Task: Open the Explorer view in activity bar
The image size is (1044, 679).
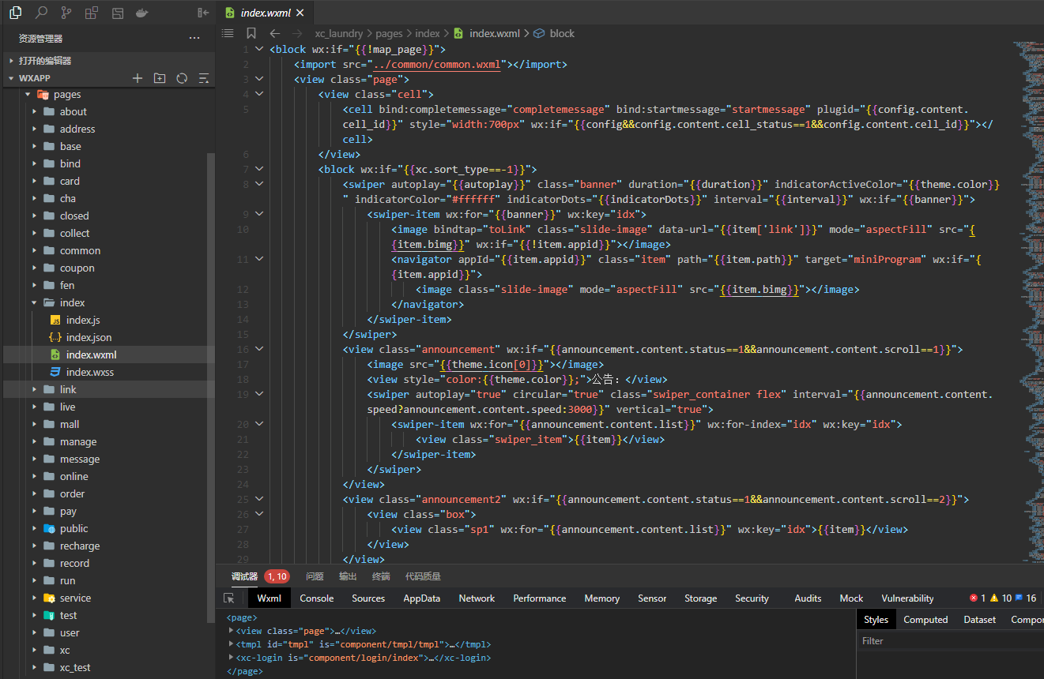Action: pos(16,13)
